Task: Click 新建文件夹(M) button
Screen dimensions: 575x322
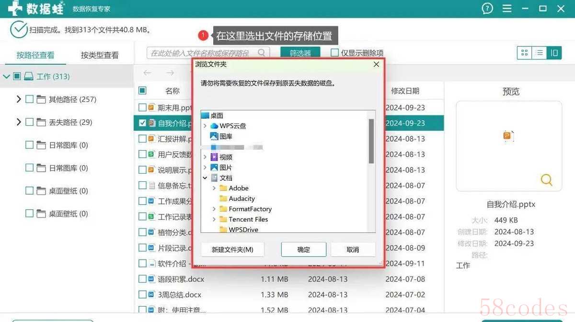Action: [x=232, y=249]
